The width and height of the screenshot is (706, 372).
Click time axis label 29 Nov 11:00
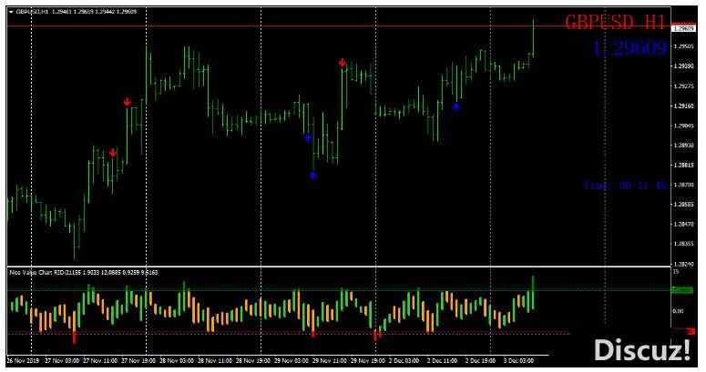[x=330, y=361]
